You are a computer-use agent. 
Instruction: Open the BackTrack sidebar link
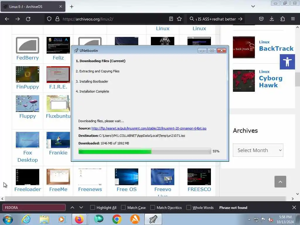[276, 49]
